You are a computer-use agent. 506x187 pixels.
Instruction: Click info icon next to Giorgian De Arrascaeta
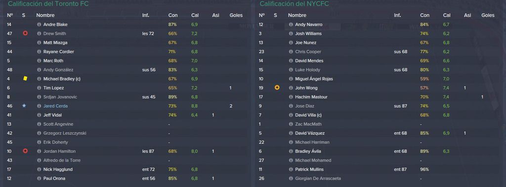point(291,178)
